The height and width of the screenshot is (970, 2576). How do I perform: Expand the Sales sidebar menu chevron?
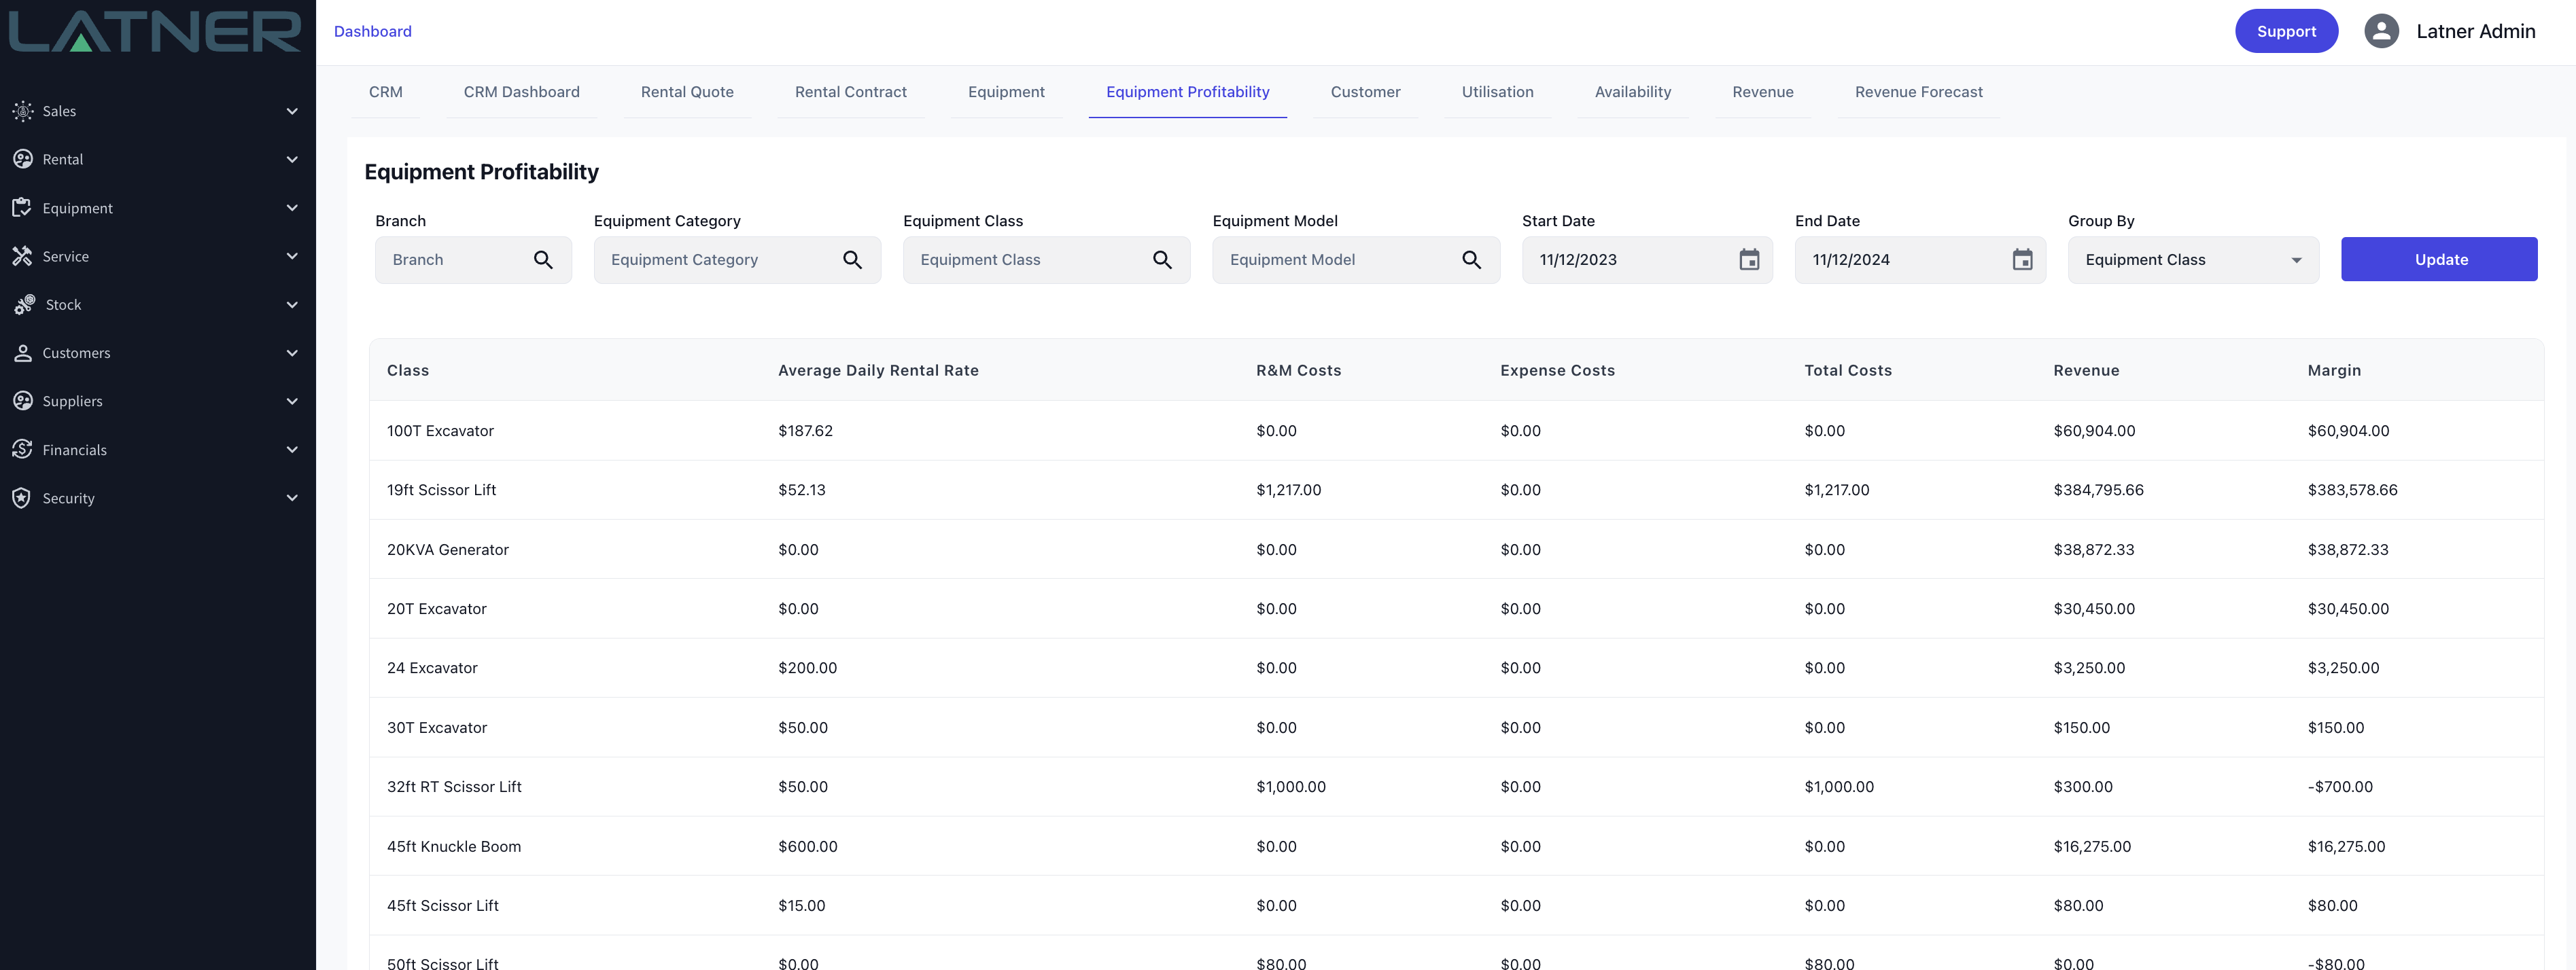[292, 111]
